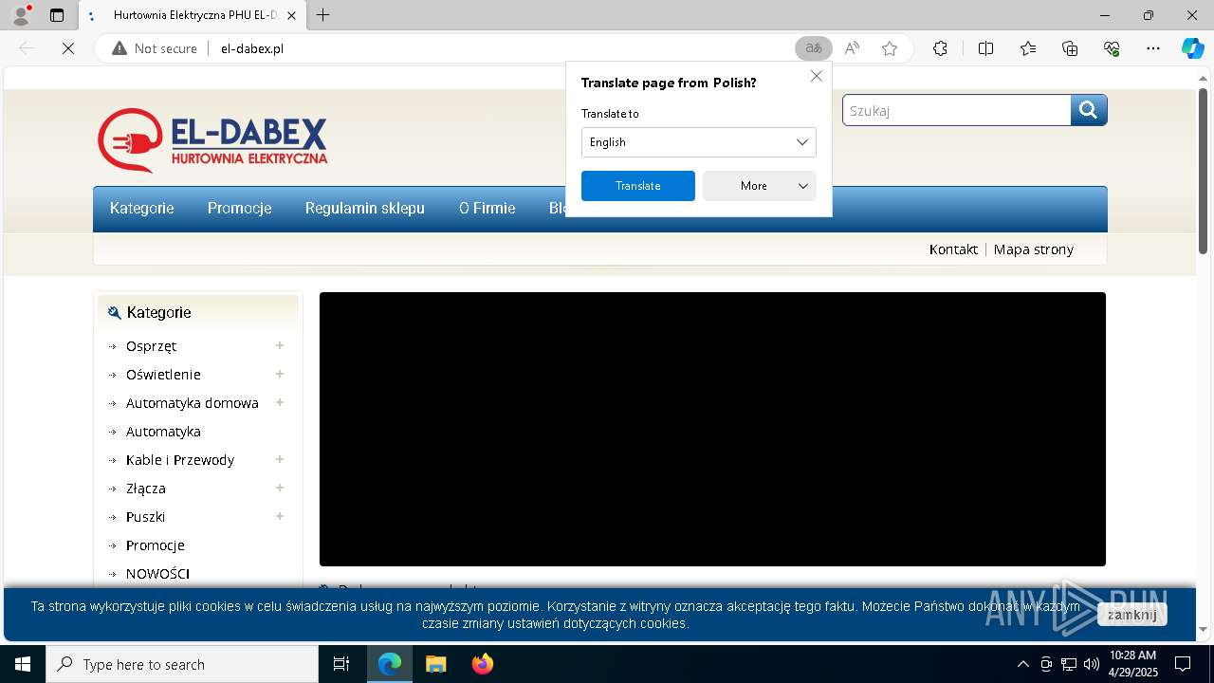Select the Hurtownia Elektryczna tab
The width and height of the screenshot is (1214, 683).
pos(192,15)
